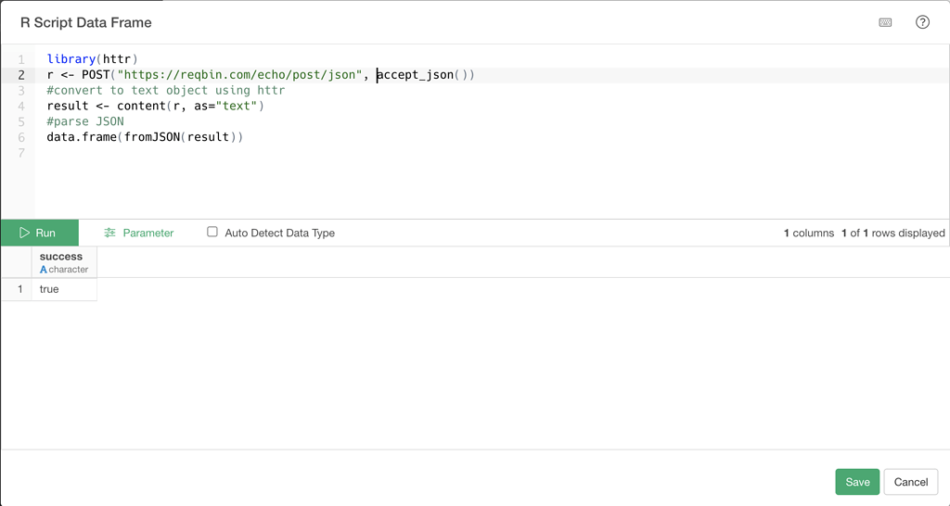Viewport: 950px width, 506px height.
Task: Open the help question mark icon
Action: pos(922,22)
